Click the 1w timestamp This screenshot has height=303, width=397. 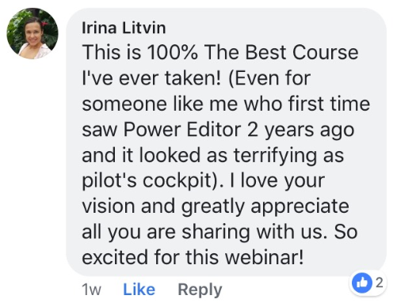(91, 290)
